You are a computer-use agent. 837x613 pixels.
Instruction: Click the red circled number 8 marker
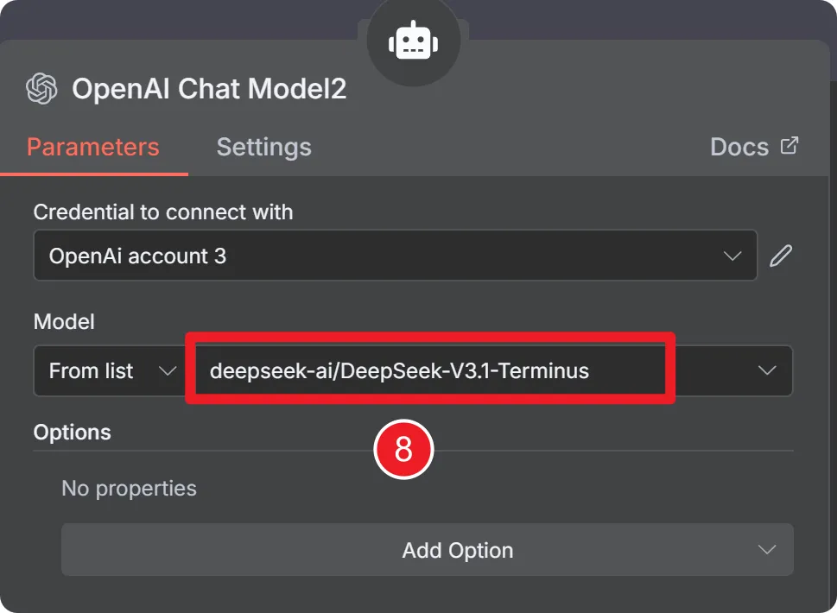tap(403, 452)
